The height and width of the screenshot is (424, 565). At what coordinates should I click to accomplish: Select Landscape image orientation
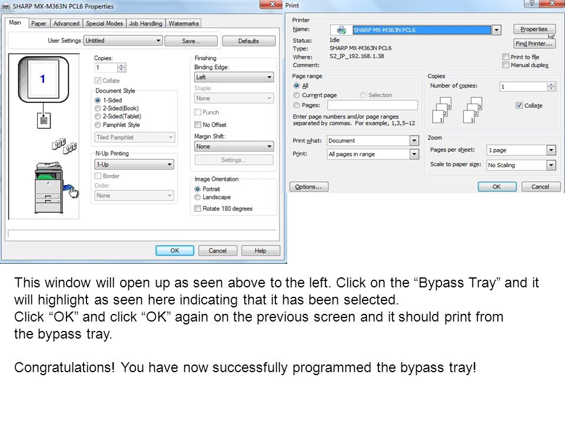tap(198, 197)
